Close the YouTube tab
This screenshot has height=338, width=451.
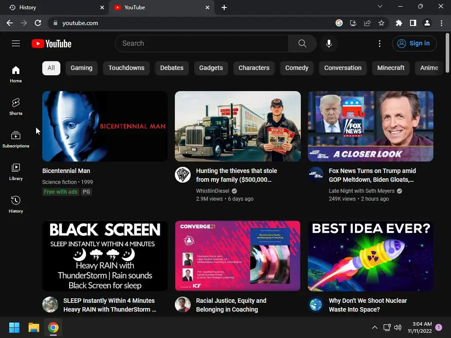(207, 7)
